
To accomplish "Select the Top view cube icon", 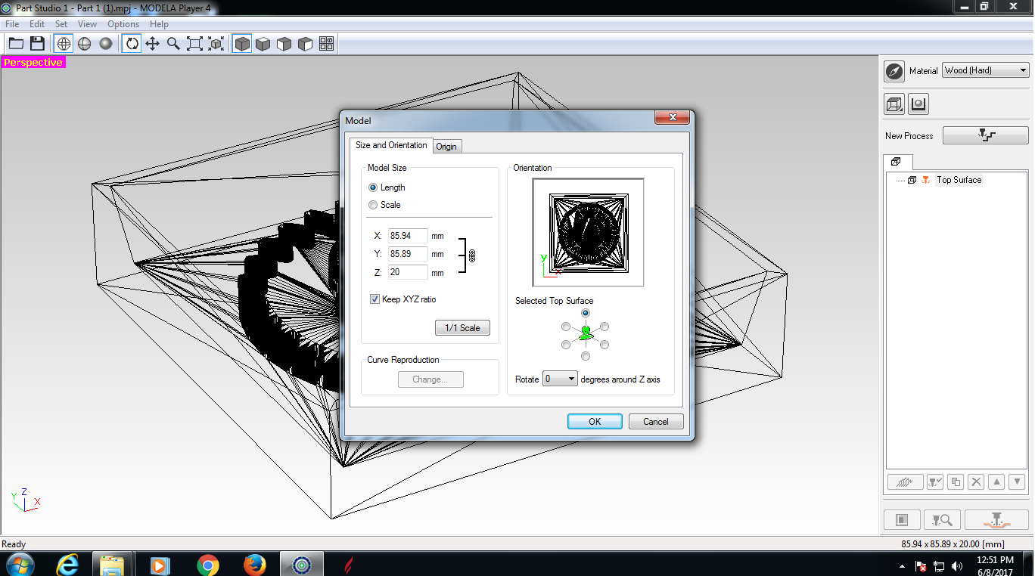I will pyautogui.click(x=263, y=44).
